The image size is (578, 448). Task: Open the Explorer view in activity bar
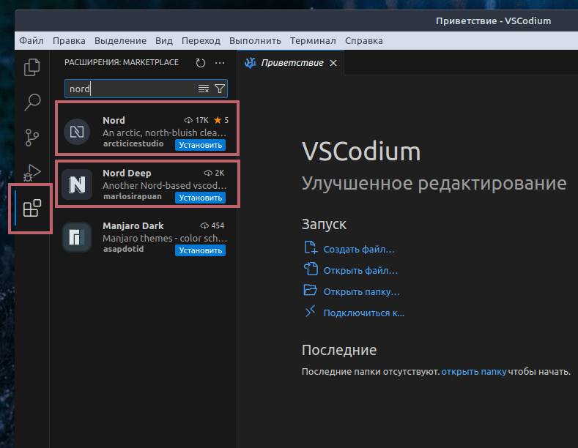click(x=32, y=67)
